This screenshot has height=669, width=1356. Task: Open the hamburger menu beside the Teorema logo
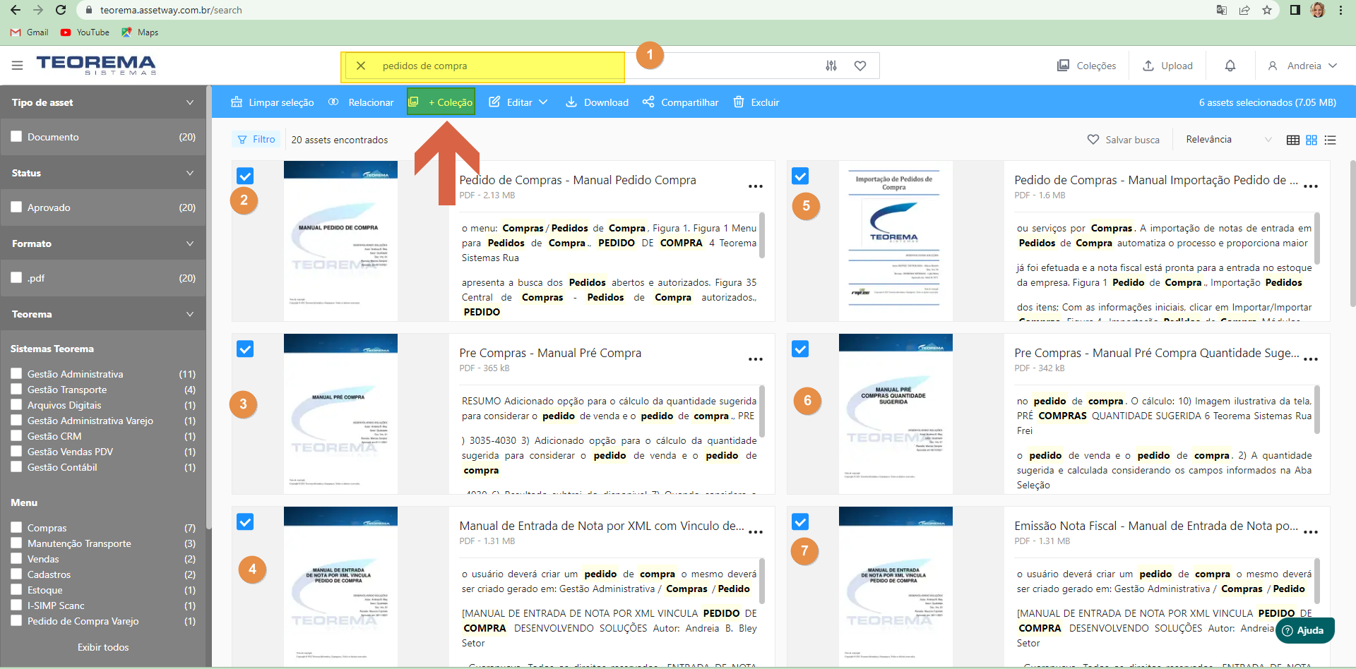[18, 66]
